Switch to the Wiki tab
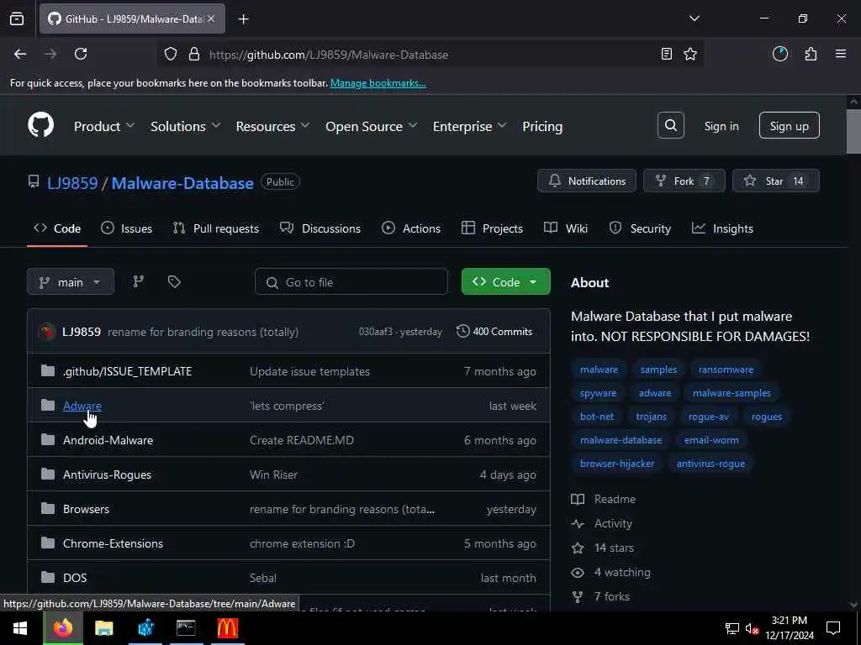Image resolution: width=861 pixels, height=645 pixels. [566, 228]
